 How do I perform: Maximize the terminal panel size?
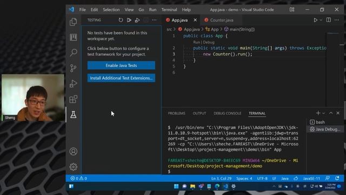(331, 113)
